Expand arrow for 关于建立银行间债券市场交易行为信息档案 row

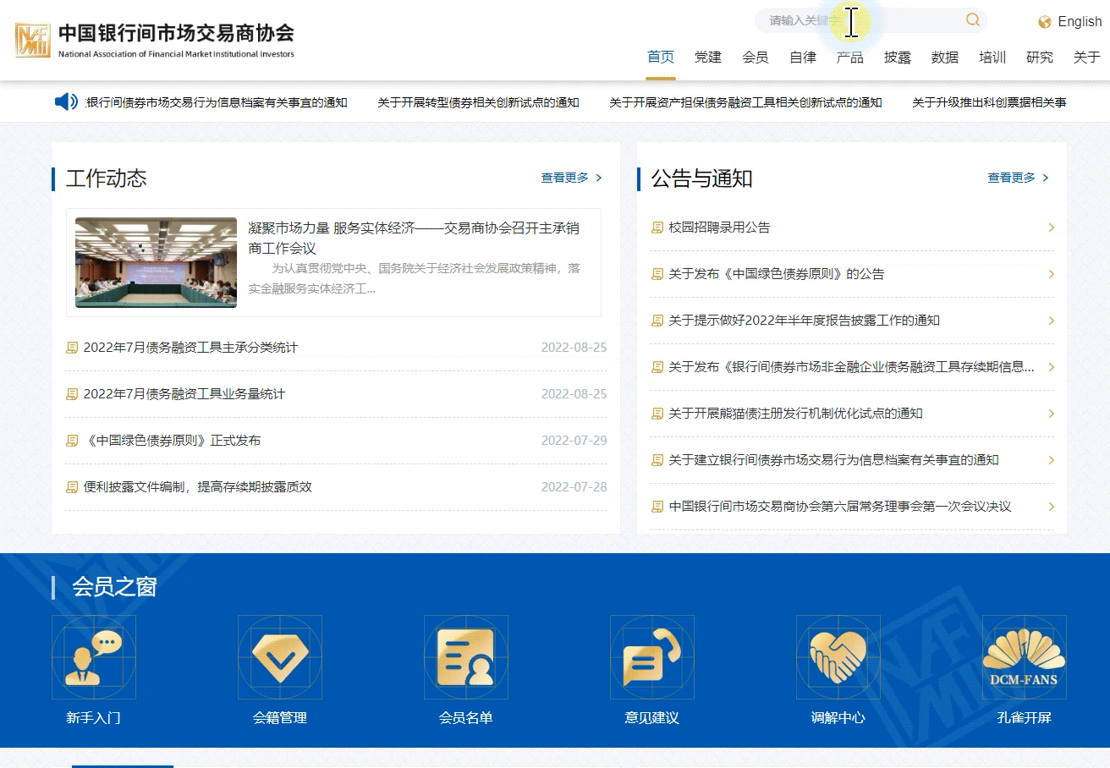point(1051,460)
